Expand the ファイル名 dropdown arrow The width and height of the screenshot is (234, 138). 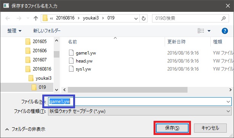(228, 102)
